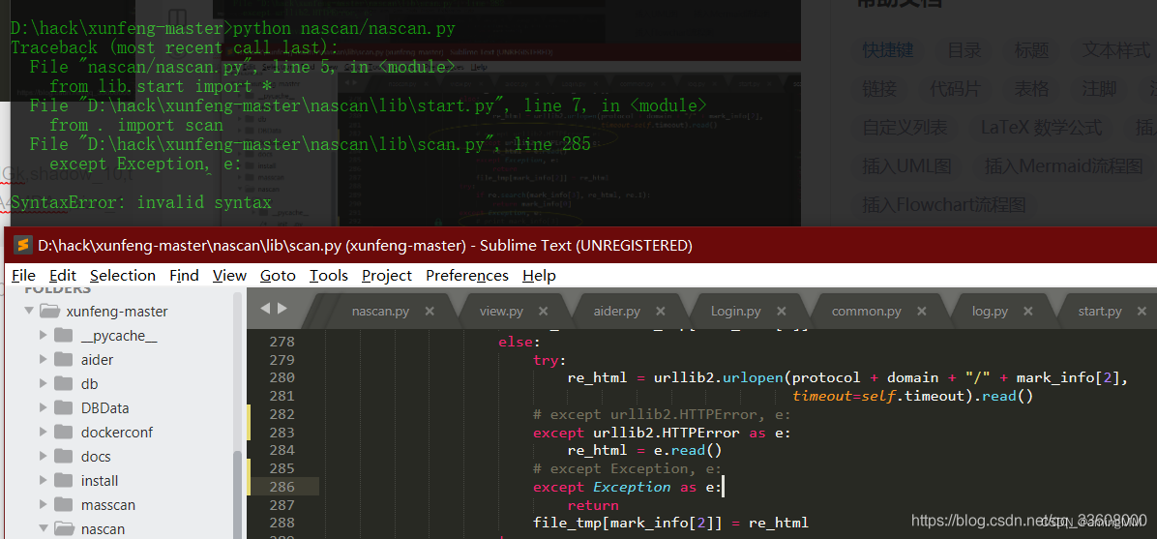
Task: Click the nascan folder icon
Action: [x=64, y=528]
